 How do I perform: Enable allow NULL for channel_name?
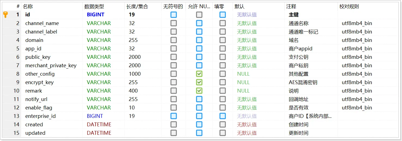click(199, 23)
